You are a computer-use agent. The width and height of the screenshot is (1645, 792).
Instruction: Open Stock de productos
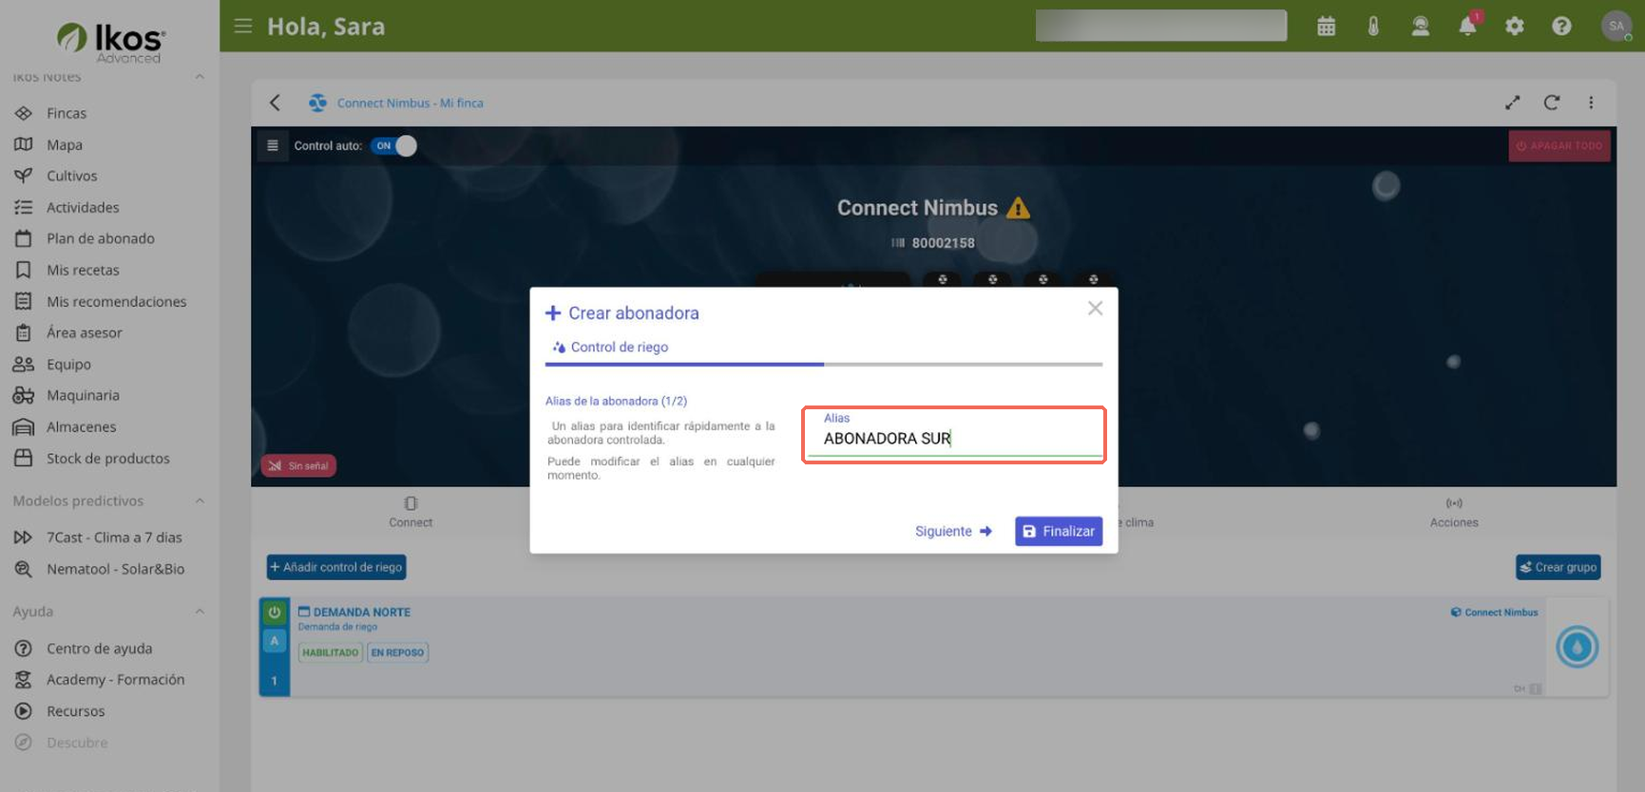(x=106, y=458)
